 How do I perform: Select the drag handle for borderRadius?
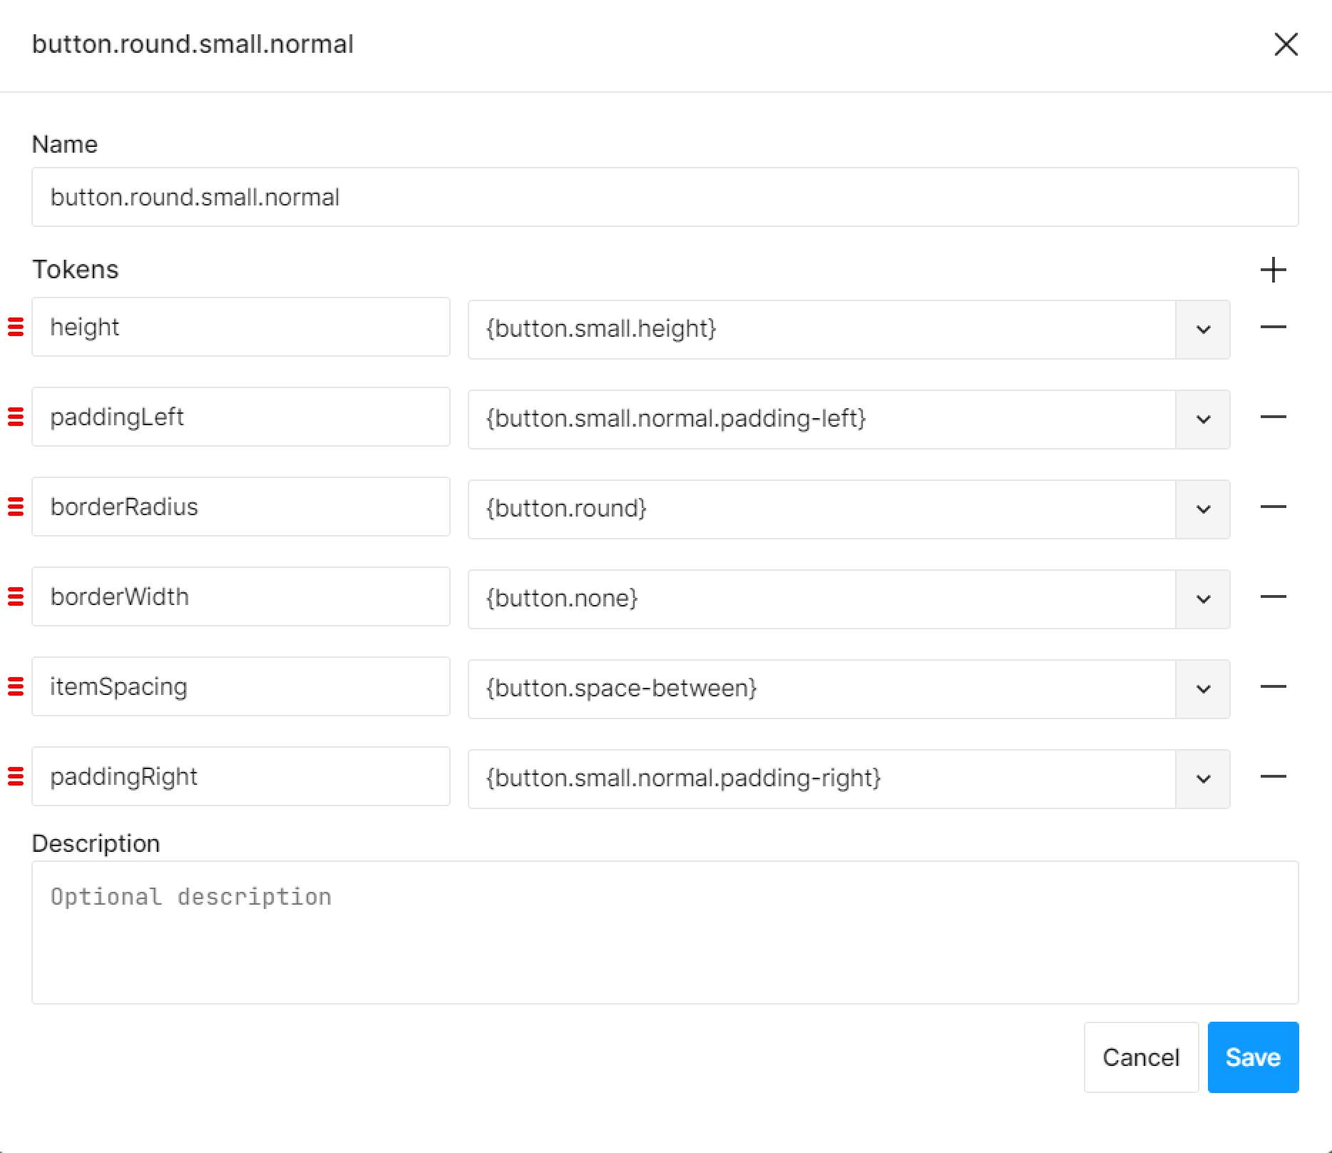(x=15, y=507)
